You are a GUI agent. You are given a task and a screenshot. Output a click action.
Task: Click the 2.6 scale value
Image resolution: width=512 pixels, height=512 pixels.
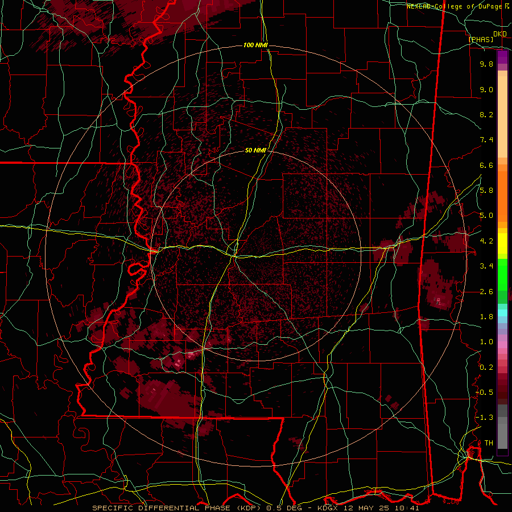pyautogui.click(x=486, y=292)
